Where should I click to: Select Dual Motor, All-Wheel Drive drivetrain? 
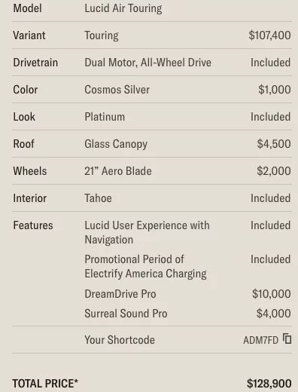(147, 63)
